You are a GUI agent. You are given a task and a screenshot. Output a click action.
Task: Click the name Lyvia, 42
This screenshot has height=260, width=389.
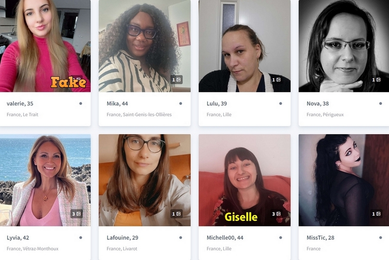(18, 238)
